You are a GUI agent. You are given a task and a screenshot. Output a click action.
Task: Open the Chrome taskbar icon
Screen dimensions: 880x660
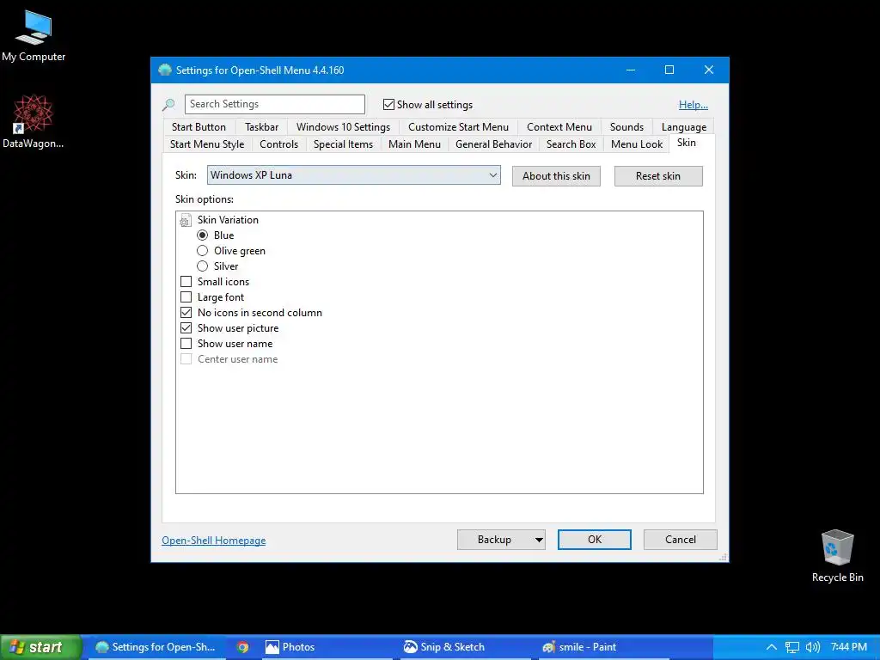(x=242, y=647)
